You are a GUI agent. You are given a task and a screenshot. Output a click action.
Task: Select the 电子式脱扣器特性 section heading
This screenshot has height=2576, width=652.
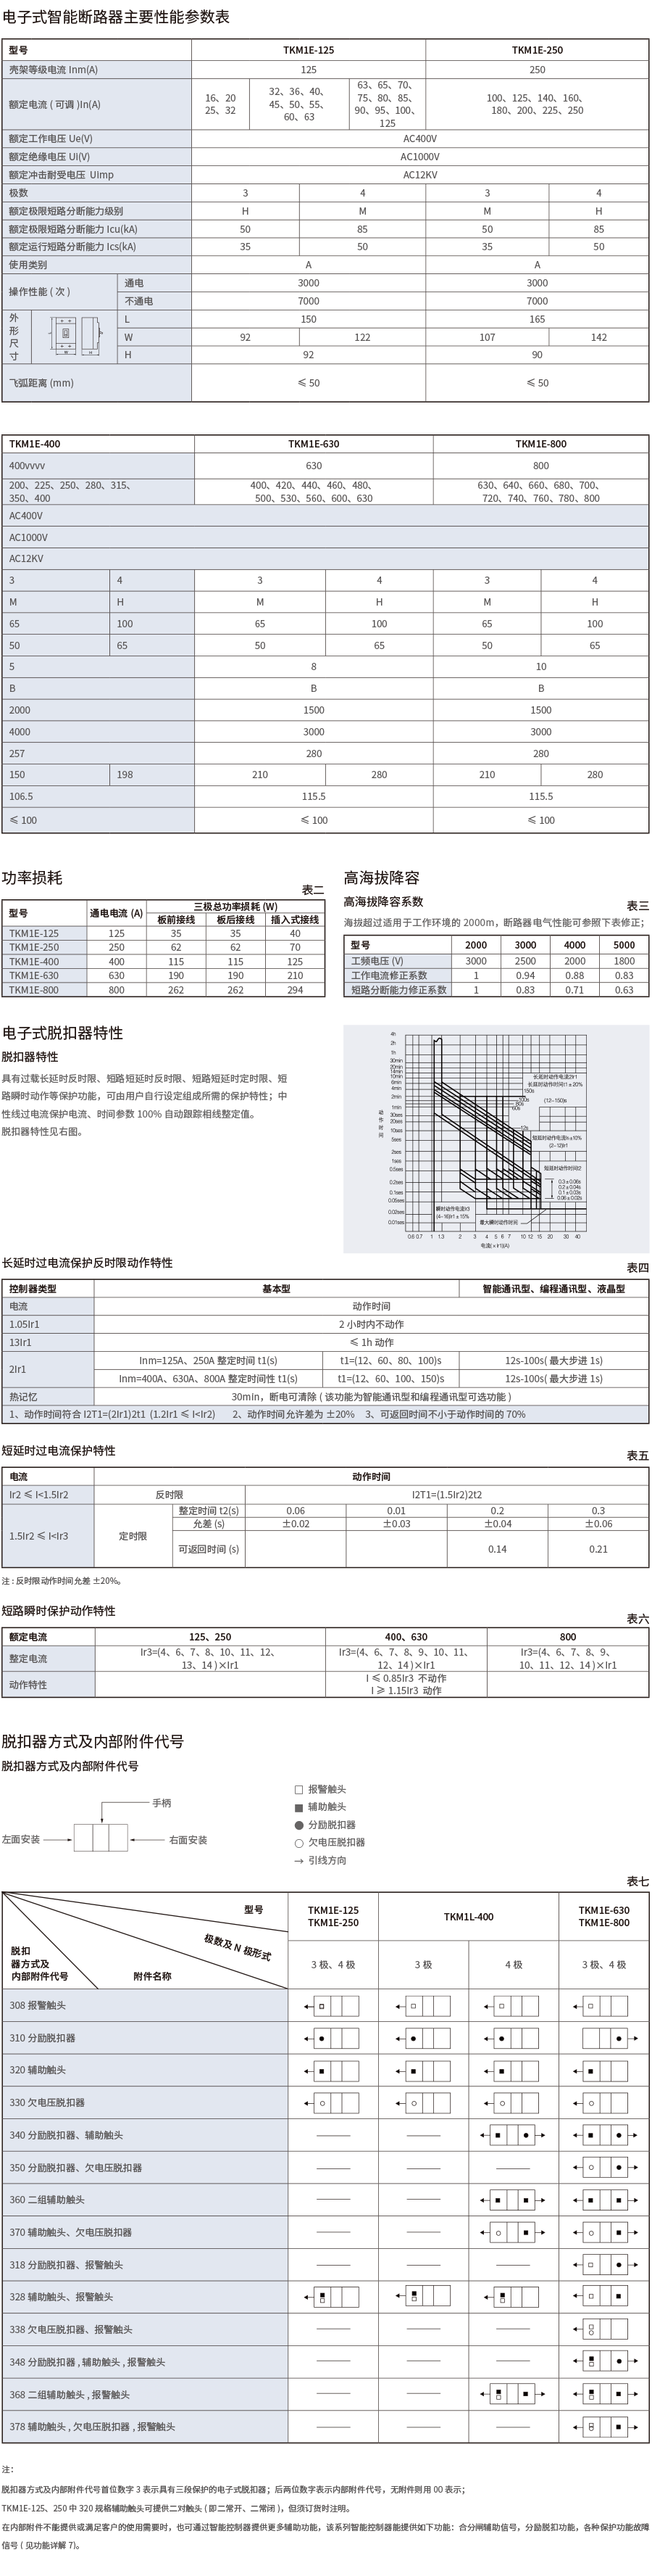pyautogui.click(x=62, y=1034)
